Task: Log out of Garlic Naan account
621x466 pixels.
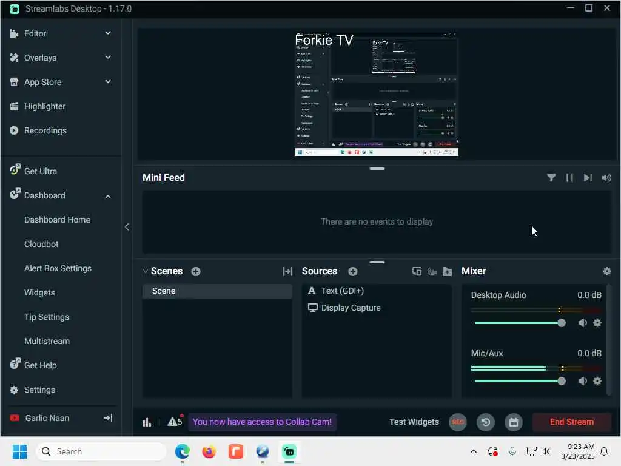Action: pyautogui.click(x=108, y=418)
